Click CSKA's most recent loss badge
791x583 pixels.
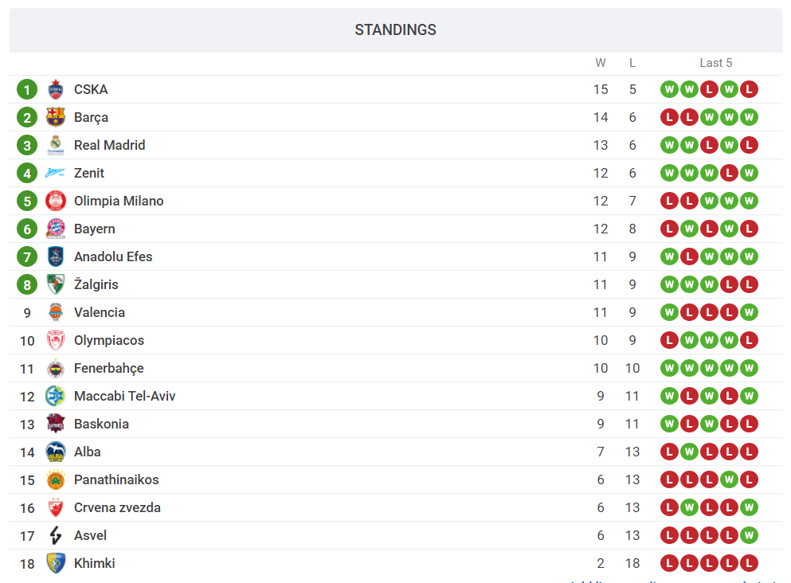748,89
